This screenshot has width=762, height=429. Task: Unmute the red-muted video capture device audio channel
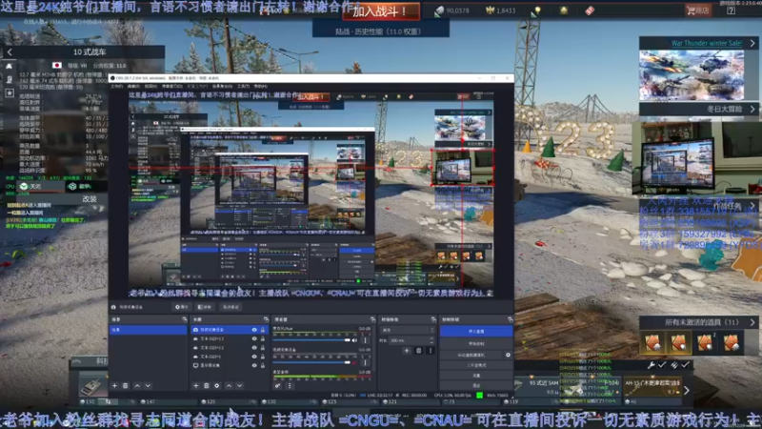coord(354,363)
